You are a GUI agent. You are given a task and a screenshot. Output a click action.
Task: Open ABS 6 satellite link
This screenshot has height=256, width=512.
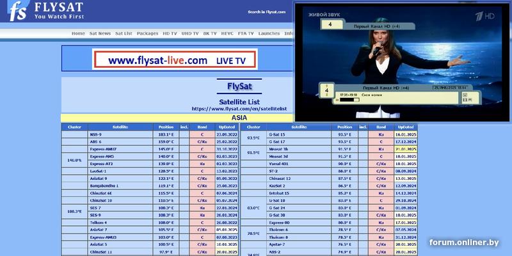coord(95,141)
